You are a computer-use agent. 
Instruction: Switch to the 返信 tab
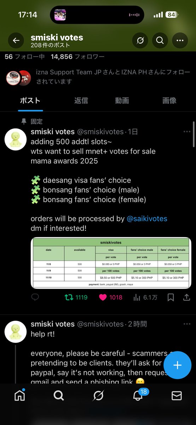tap(81, 101)
